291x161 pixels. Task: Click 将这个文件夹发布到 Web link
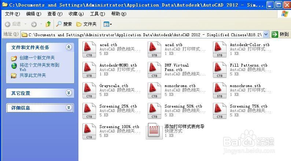(39, 67)
